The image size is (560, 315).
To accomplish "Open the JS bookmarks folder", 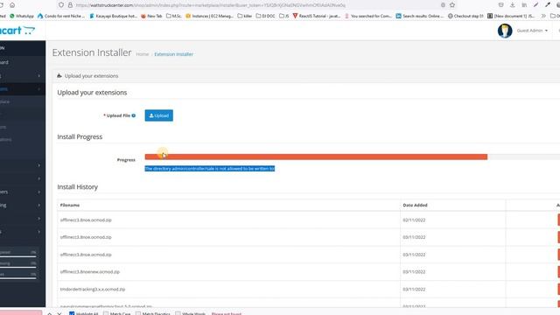I will tap(283, 16).
